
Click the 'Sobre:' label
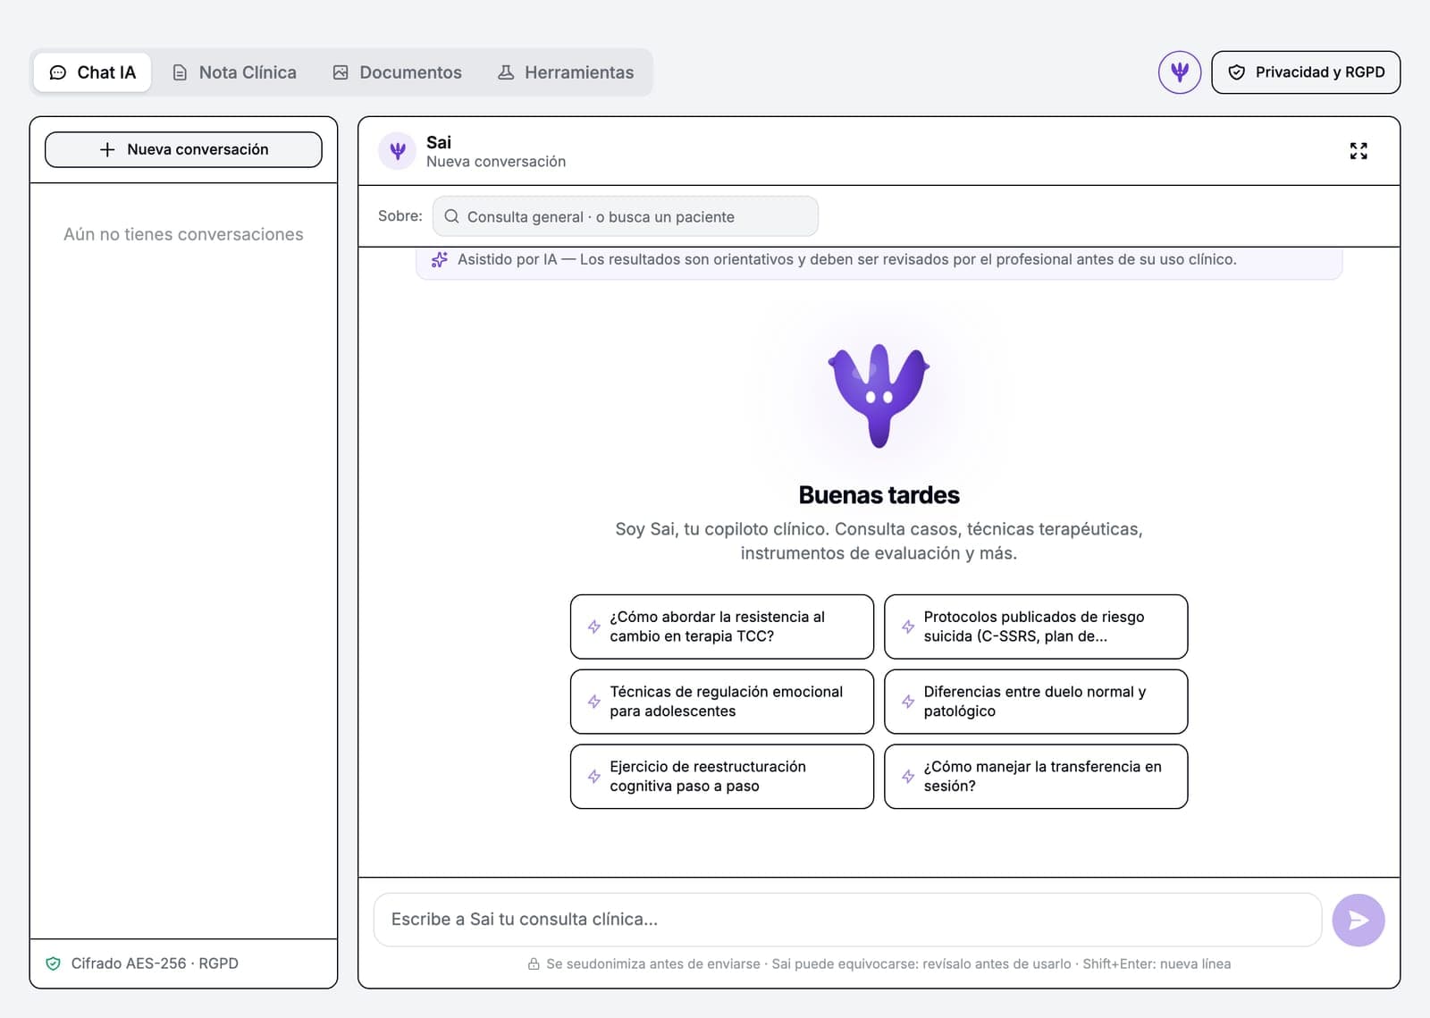[400, 215]
